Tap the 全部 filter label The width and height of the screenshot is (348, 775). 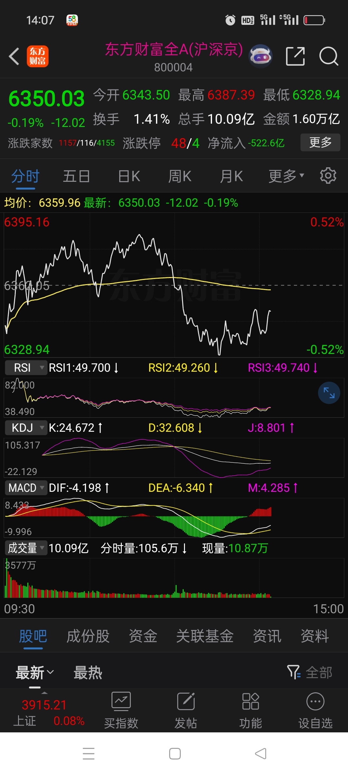[x=319, y=673]
